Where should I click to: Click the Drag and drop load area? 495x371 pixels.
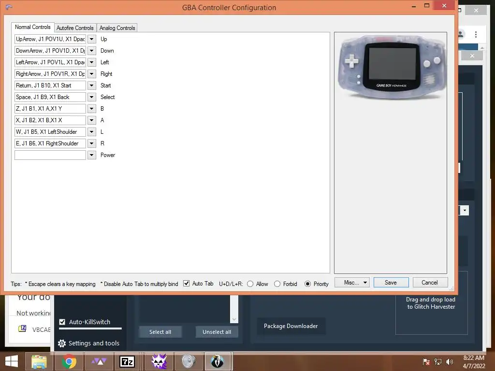point(431,303)
